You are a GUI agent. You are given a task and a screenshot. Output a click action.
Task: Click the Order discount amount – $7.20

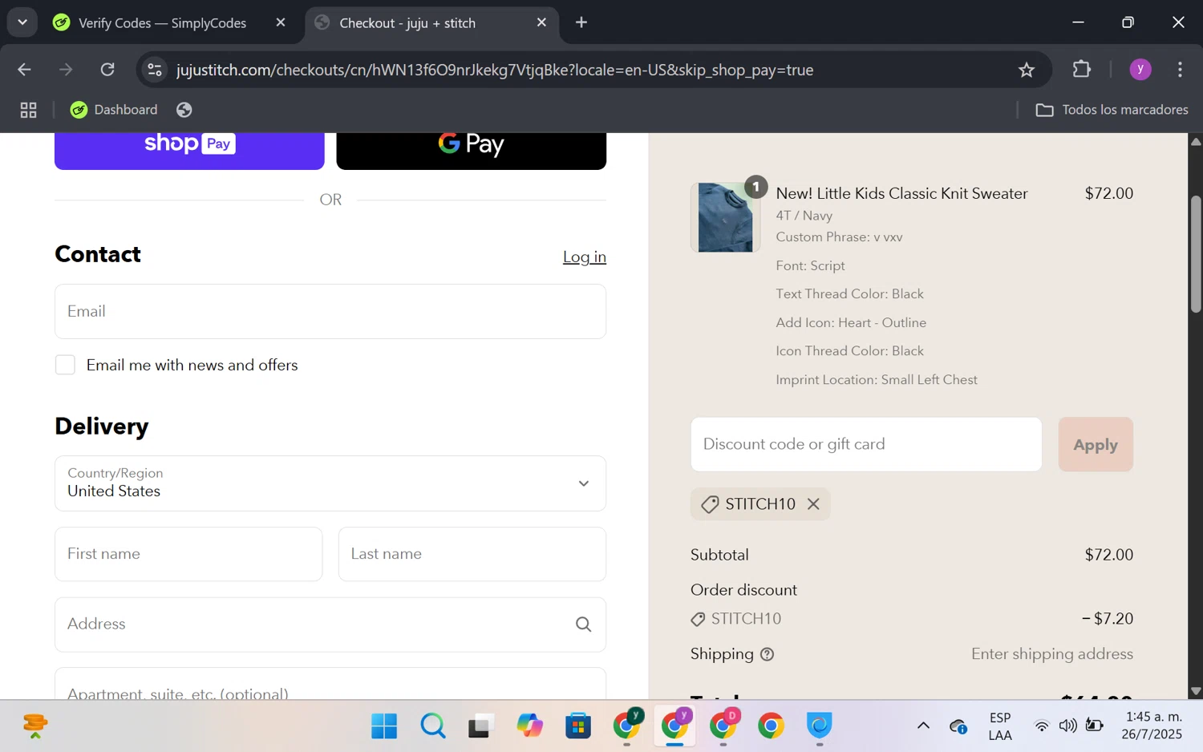pos(1108,619)
